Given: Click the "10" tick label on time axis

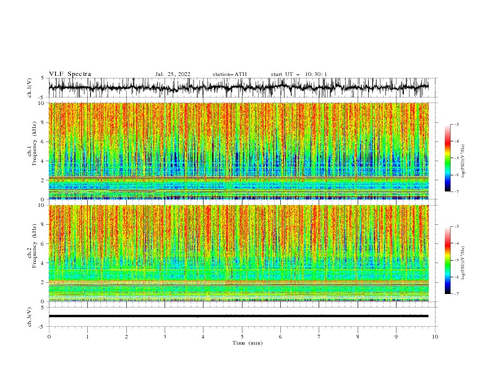Looking at the screenshot, I should tap(435, 337).
